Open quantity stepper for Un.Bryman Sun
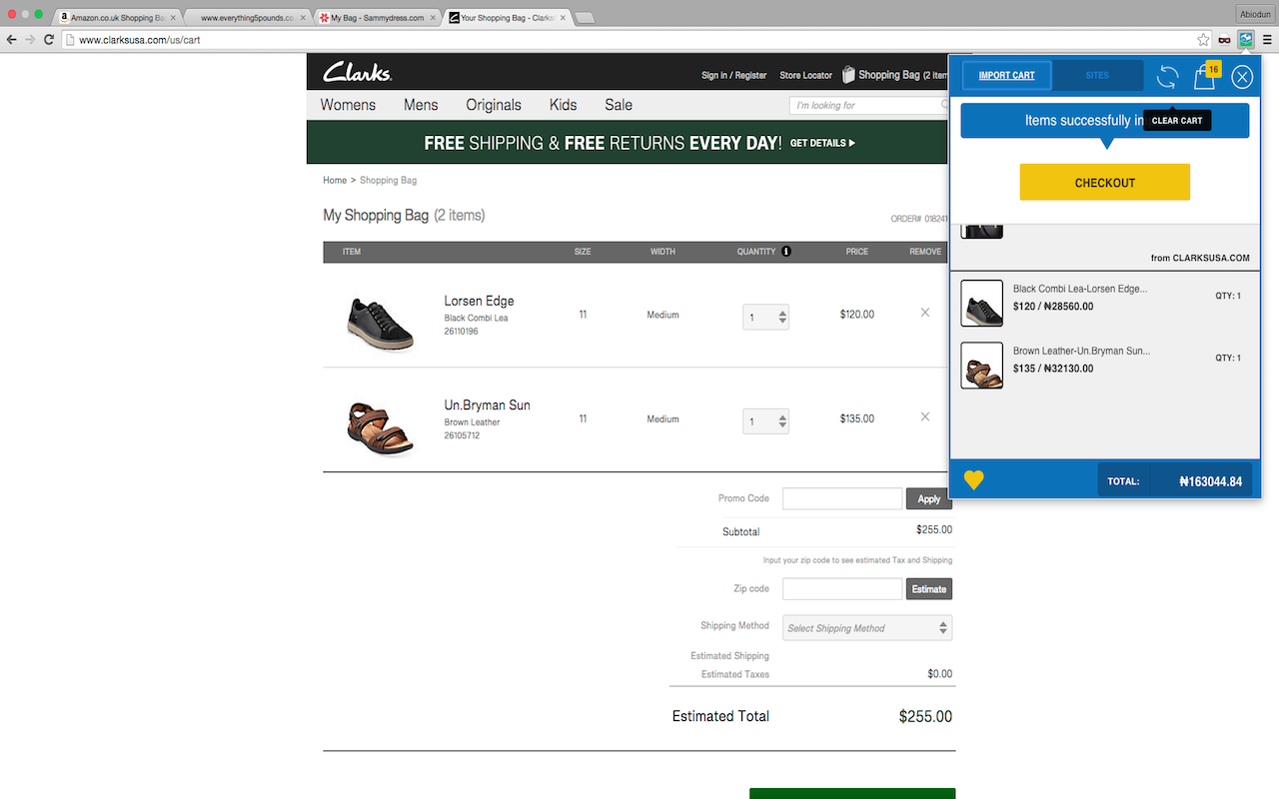Image resolution: width=1279 pixels, height=799 pixels. pos(765,421)
